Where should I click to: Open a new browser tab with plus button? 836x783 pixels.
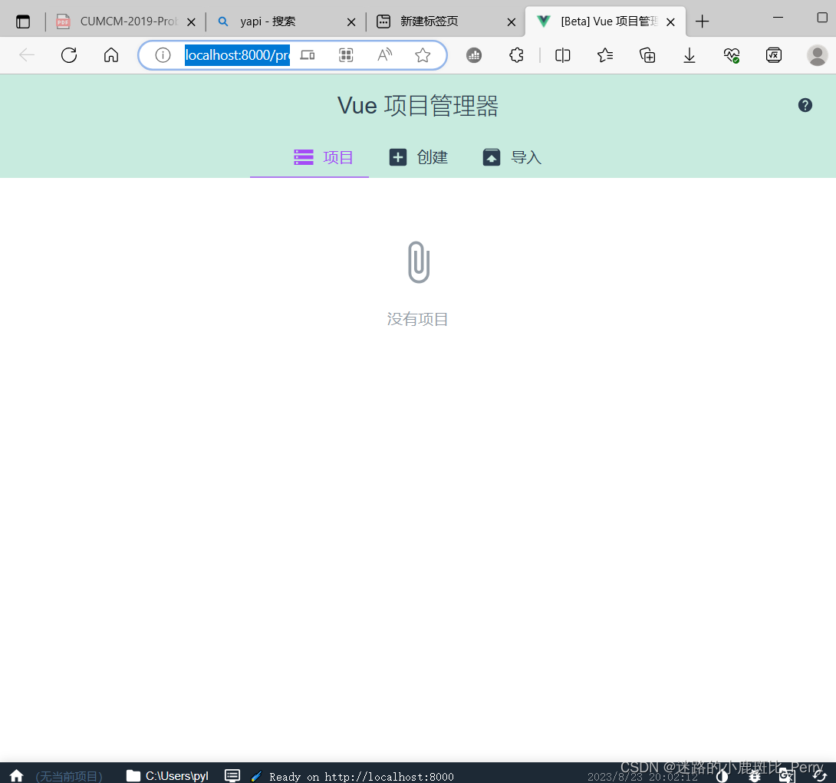click(x=703, y=21)
